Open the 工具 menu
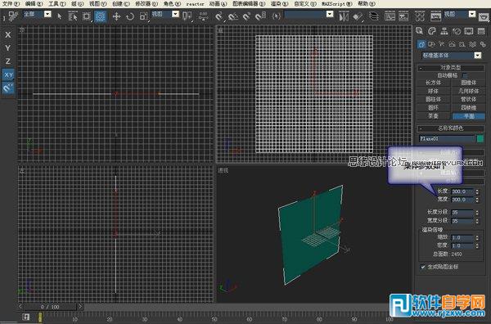The width and height of the screenshot is (491, 324). coord(57,4)
